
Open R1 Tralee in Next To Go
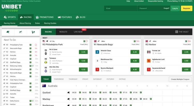(x=21, y=98)
